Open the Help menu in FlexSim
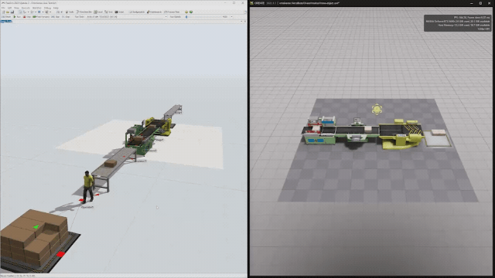This screenshot has width=495, height=278. (x=56, y=8)
